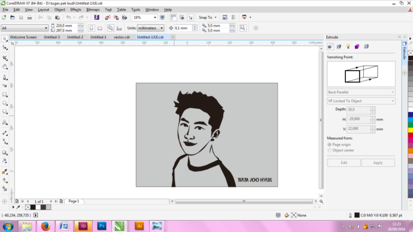Select Object center radio button
Screen dimensions: 413x232
pyautogui.click(x=329, y=150)
